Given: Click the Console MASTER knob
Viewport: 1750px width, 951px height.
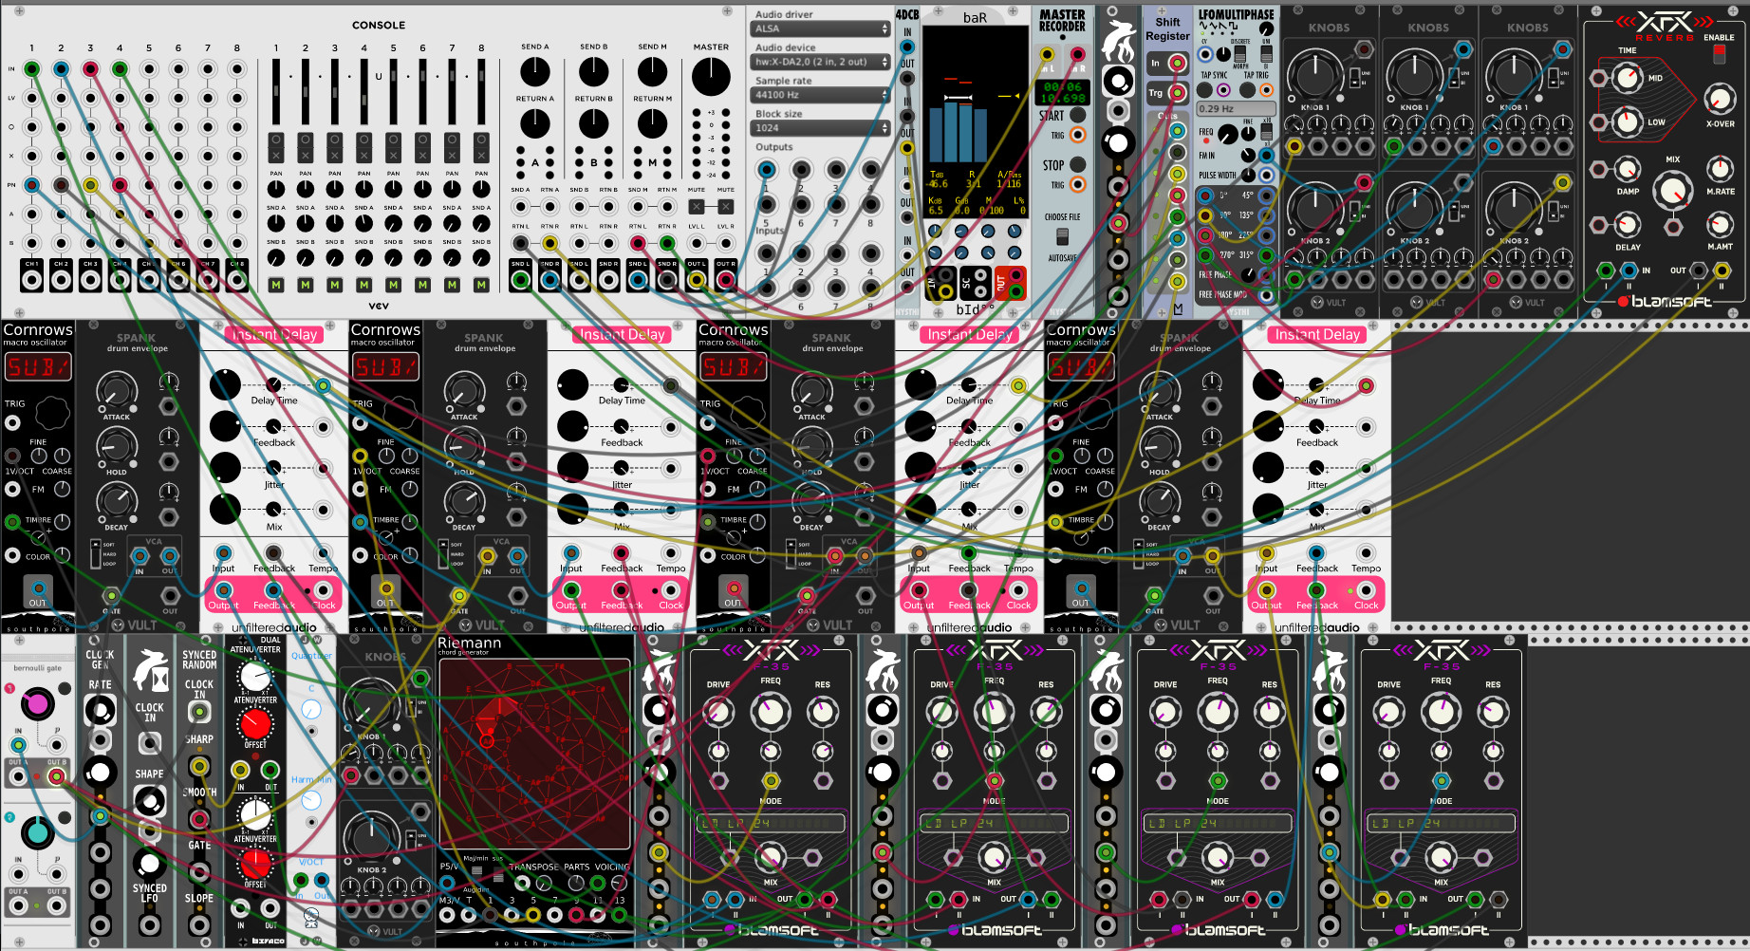Looking at the screenshot, I should pyautogui.click(x=711, y=77).
